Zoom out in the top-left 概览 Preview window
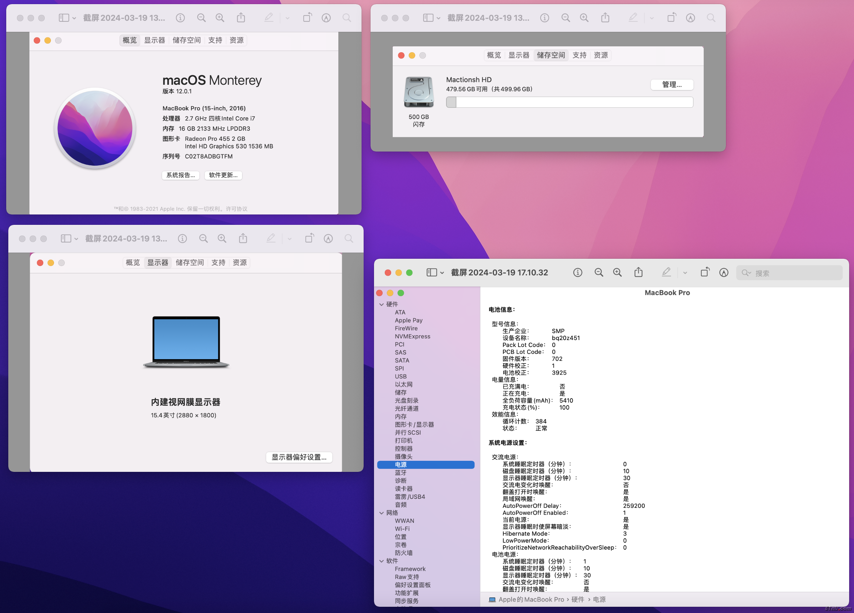 [x=202, y=18]
